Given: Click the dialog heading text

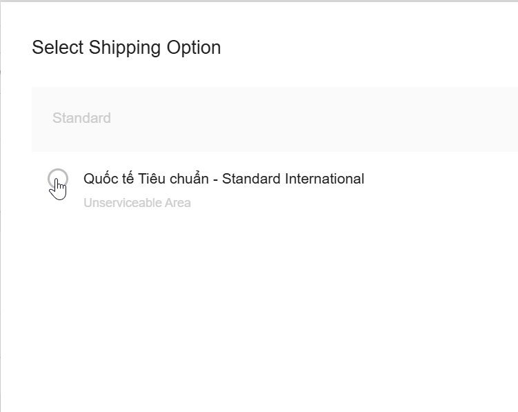Looking at the screenshot, I should pos(126,48).
